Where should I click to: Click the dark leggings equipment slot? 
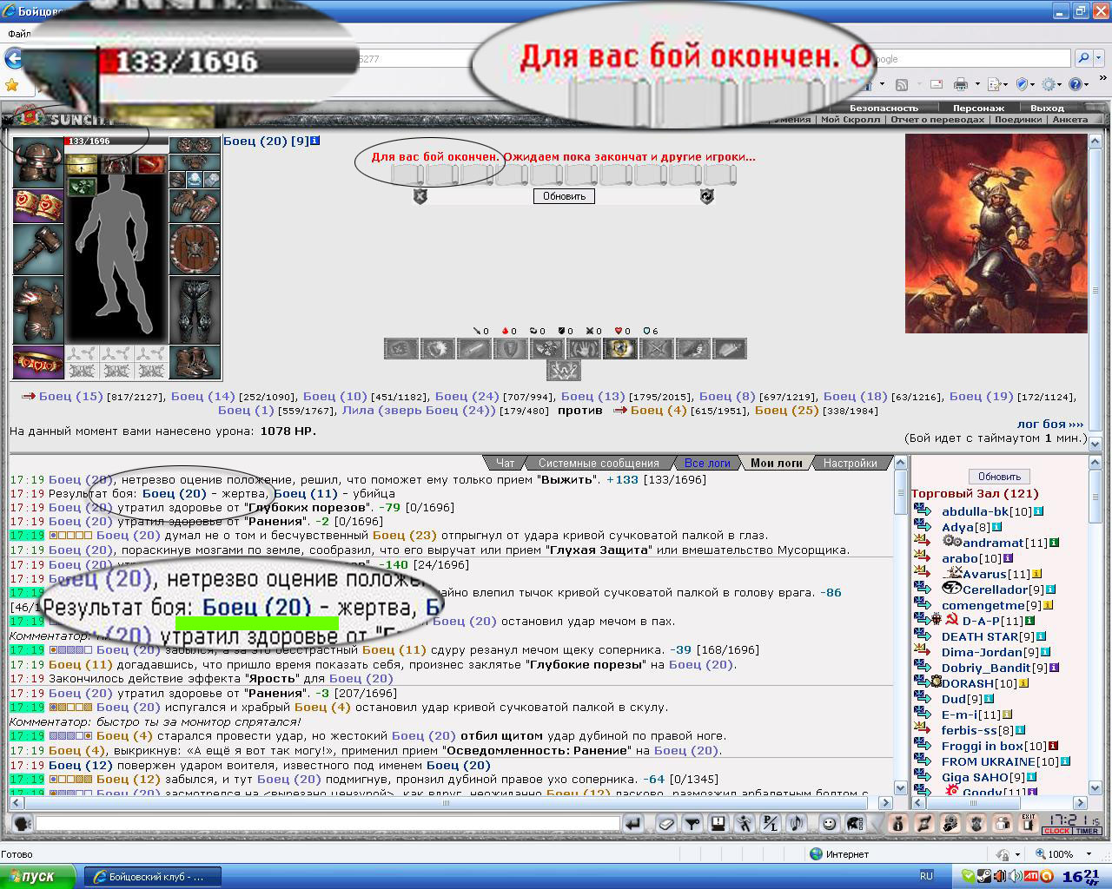(195, 310)
